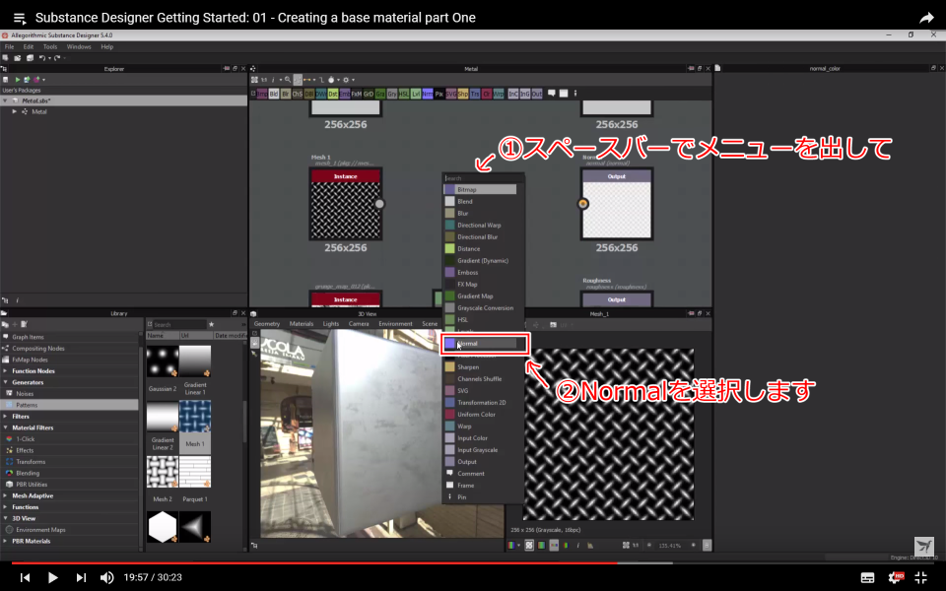Mute the video volume
The width and height of the screenshot is (946, 591).
106,578
